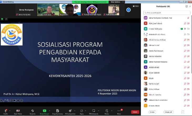Image resolution: width=192 pixels, height=116 pixels.
Task: Toggle I Ketut Widnyana's microphone icon
Action: 185,29
